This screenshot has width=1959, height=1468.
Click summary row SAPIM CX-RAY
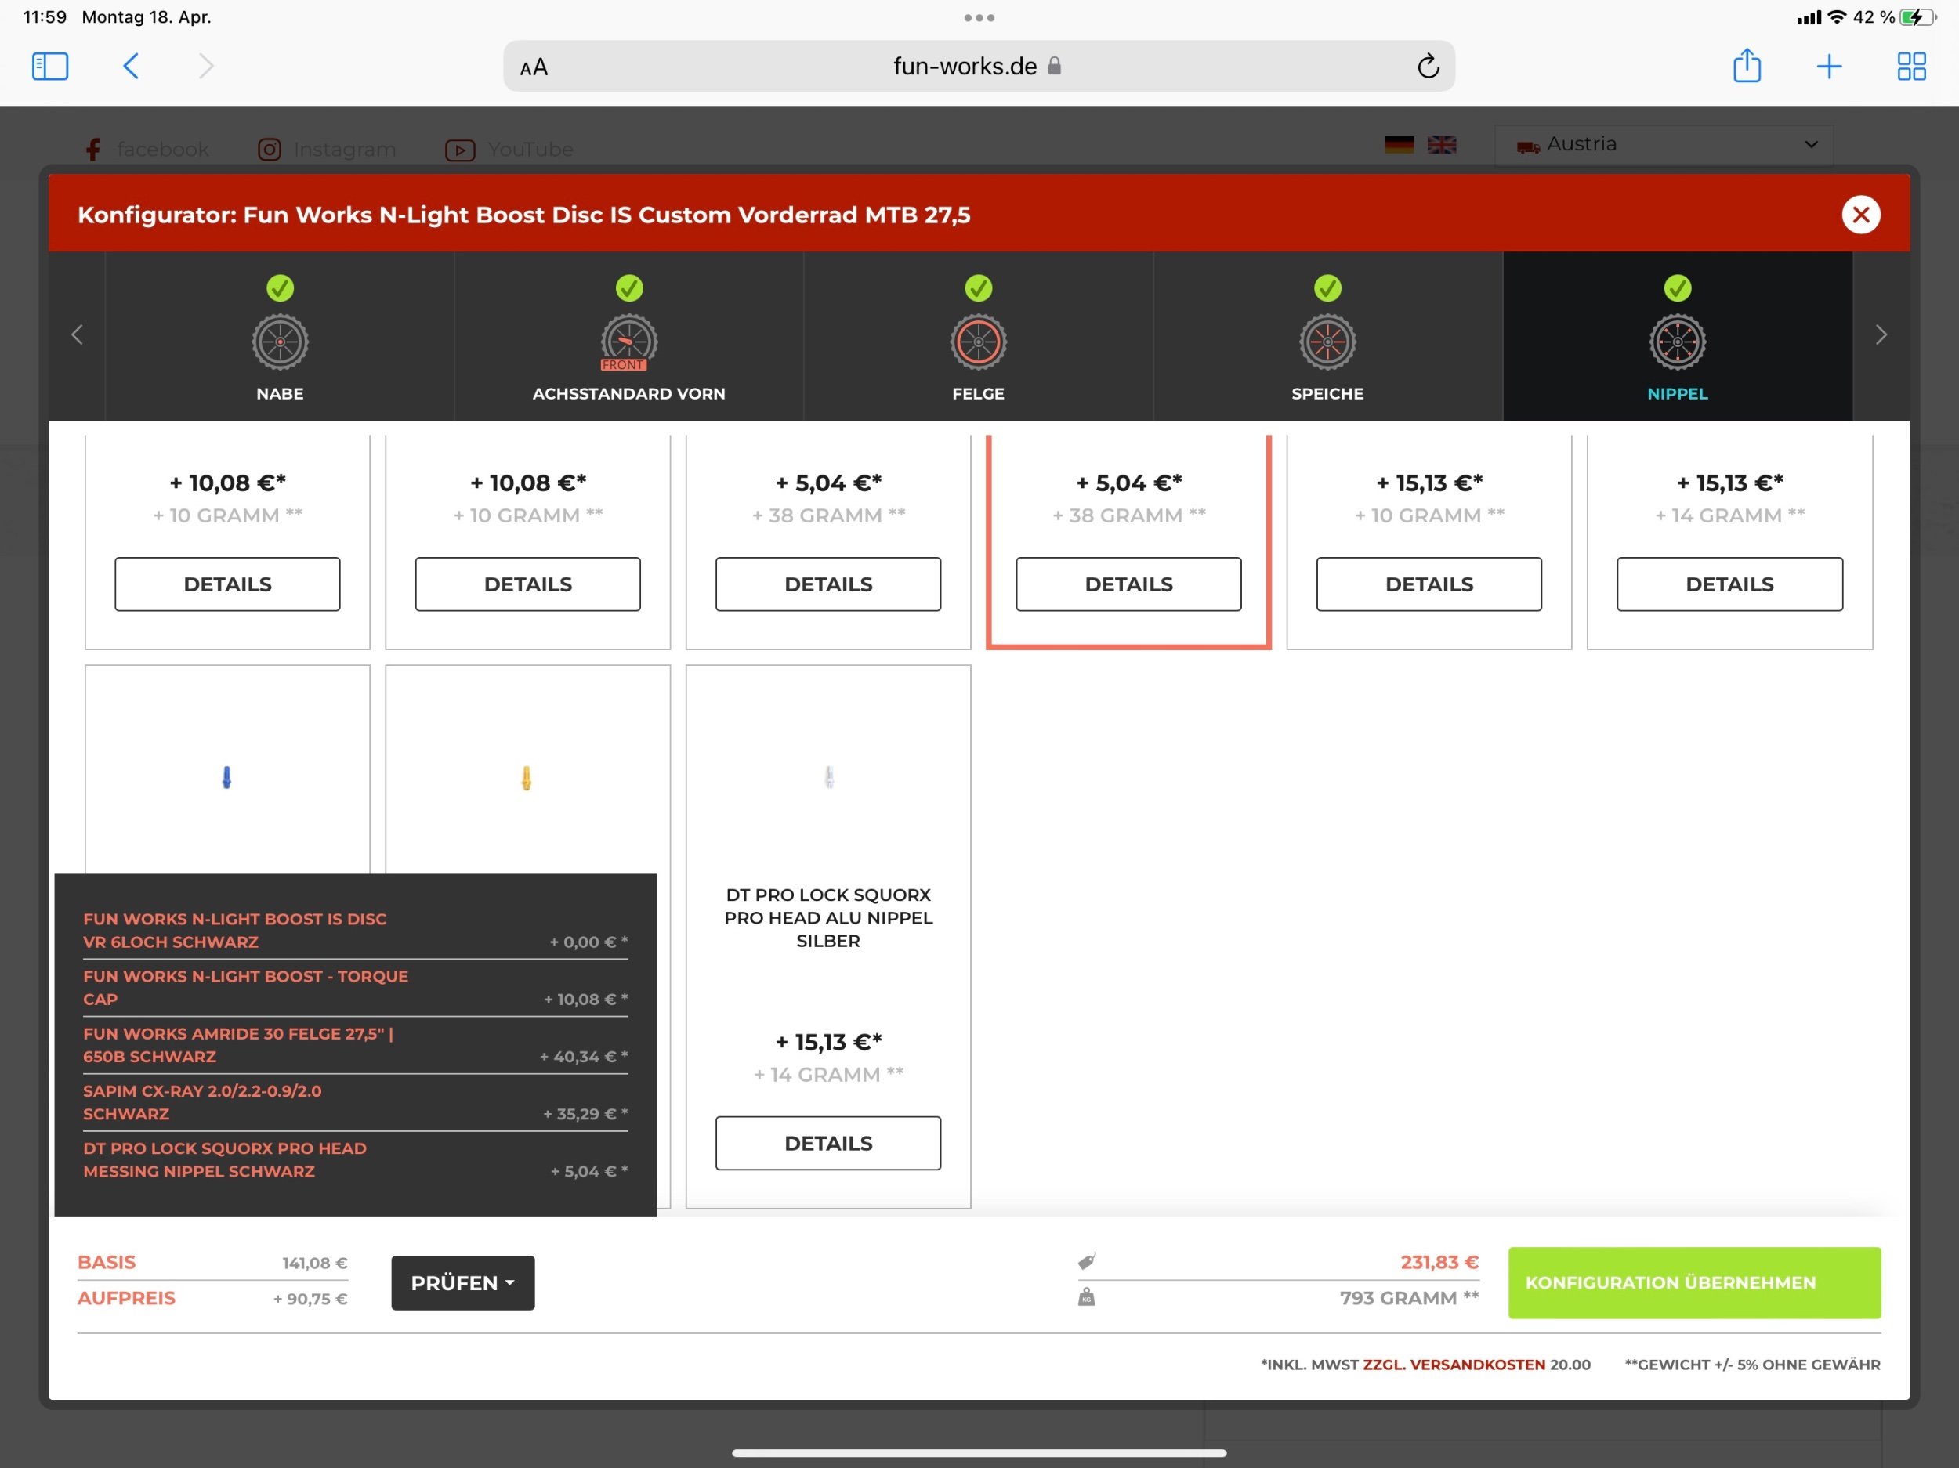[355, 1102]
